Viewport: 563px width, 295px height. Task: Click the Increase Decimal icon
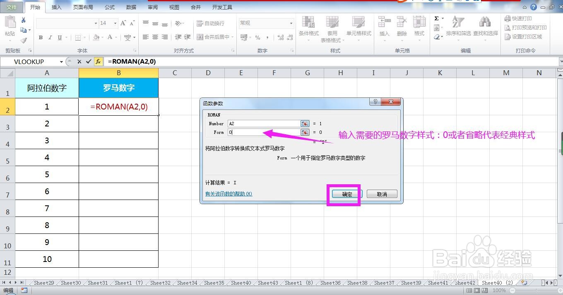280,38
